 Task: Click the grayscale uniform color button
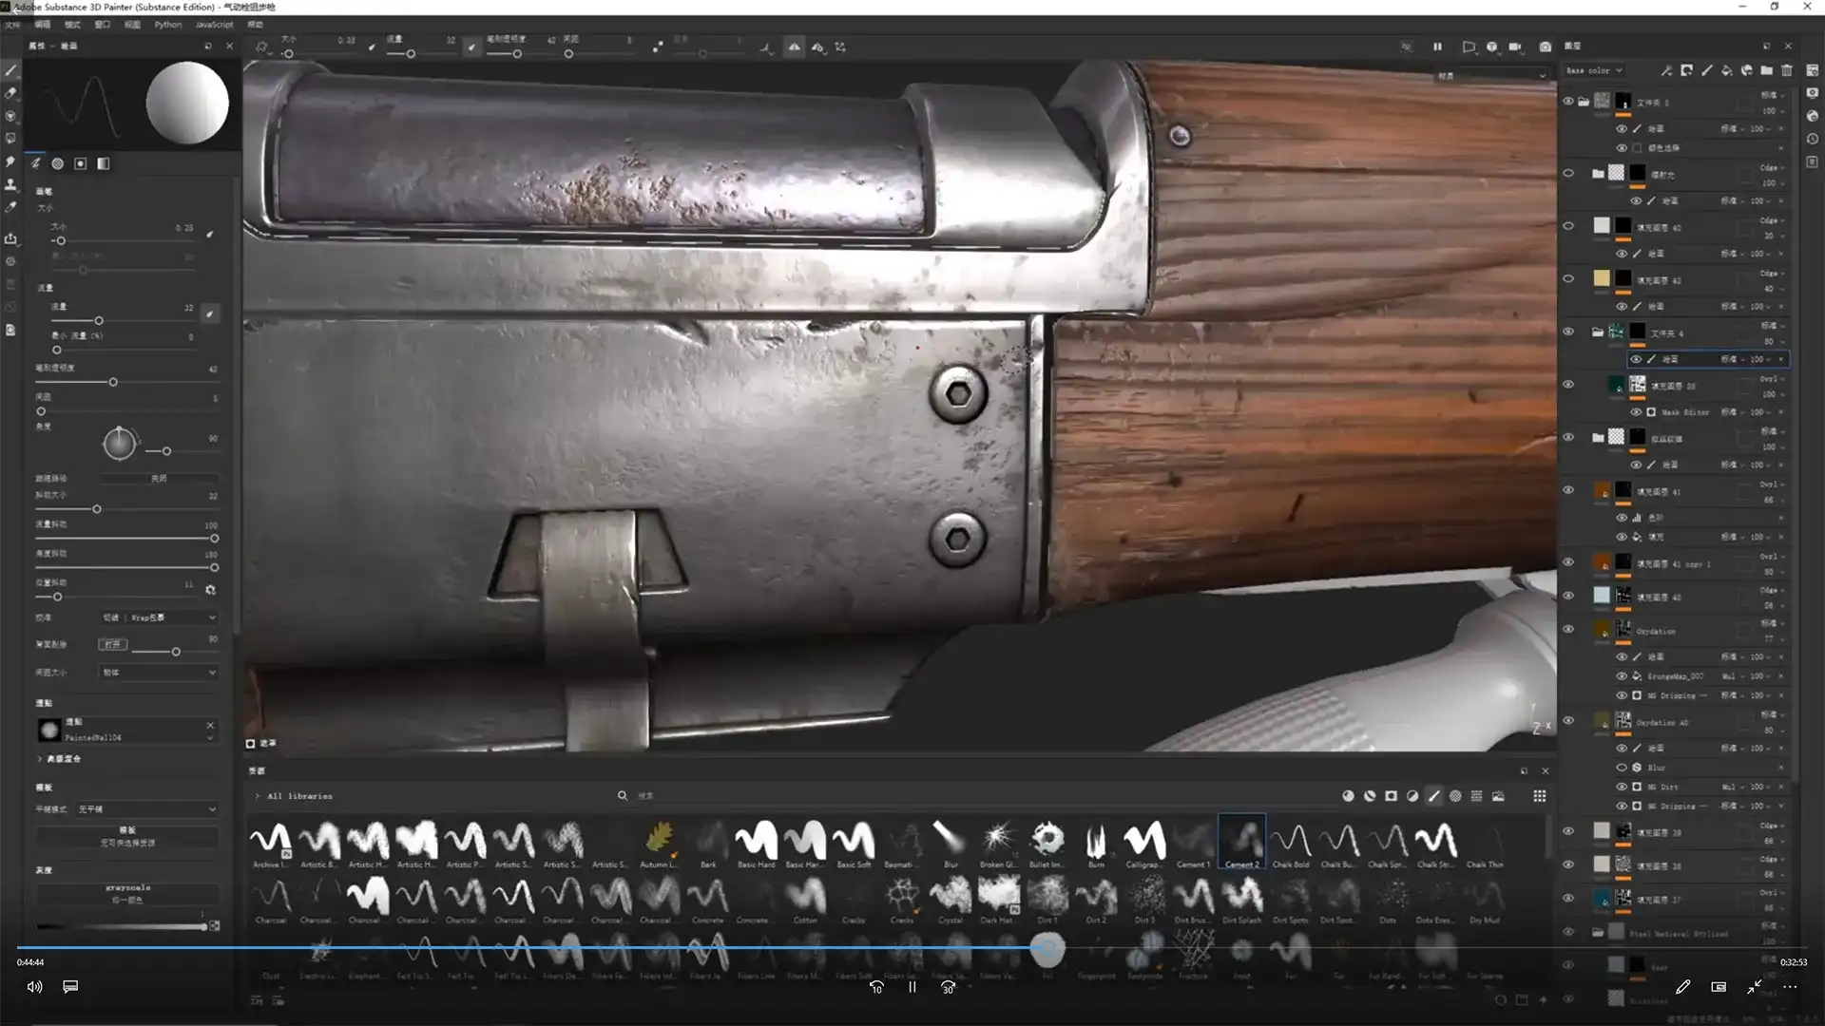[127, 893]
